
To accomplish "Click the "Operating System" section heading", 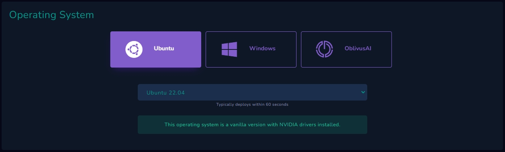I will tap(51, 15).
